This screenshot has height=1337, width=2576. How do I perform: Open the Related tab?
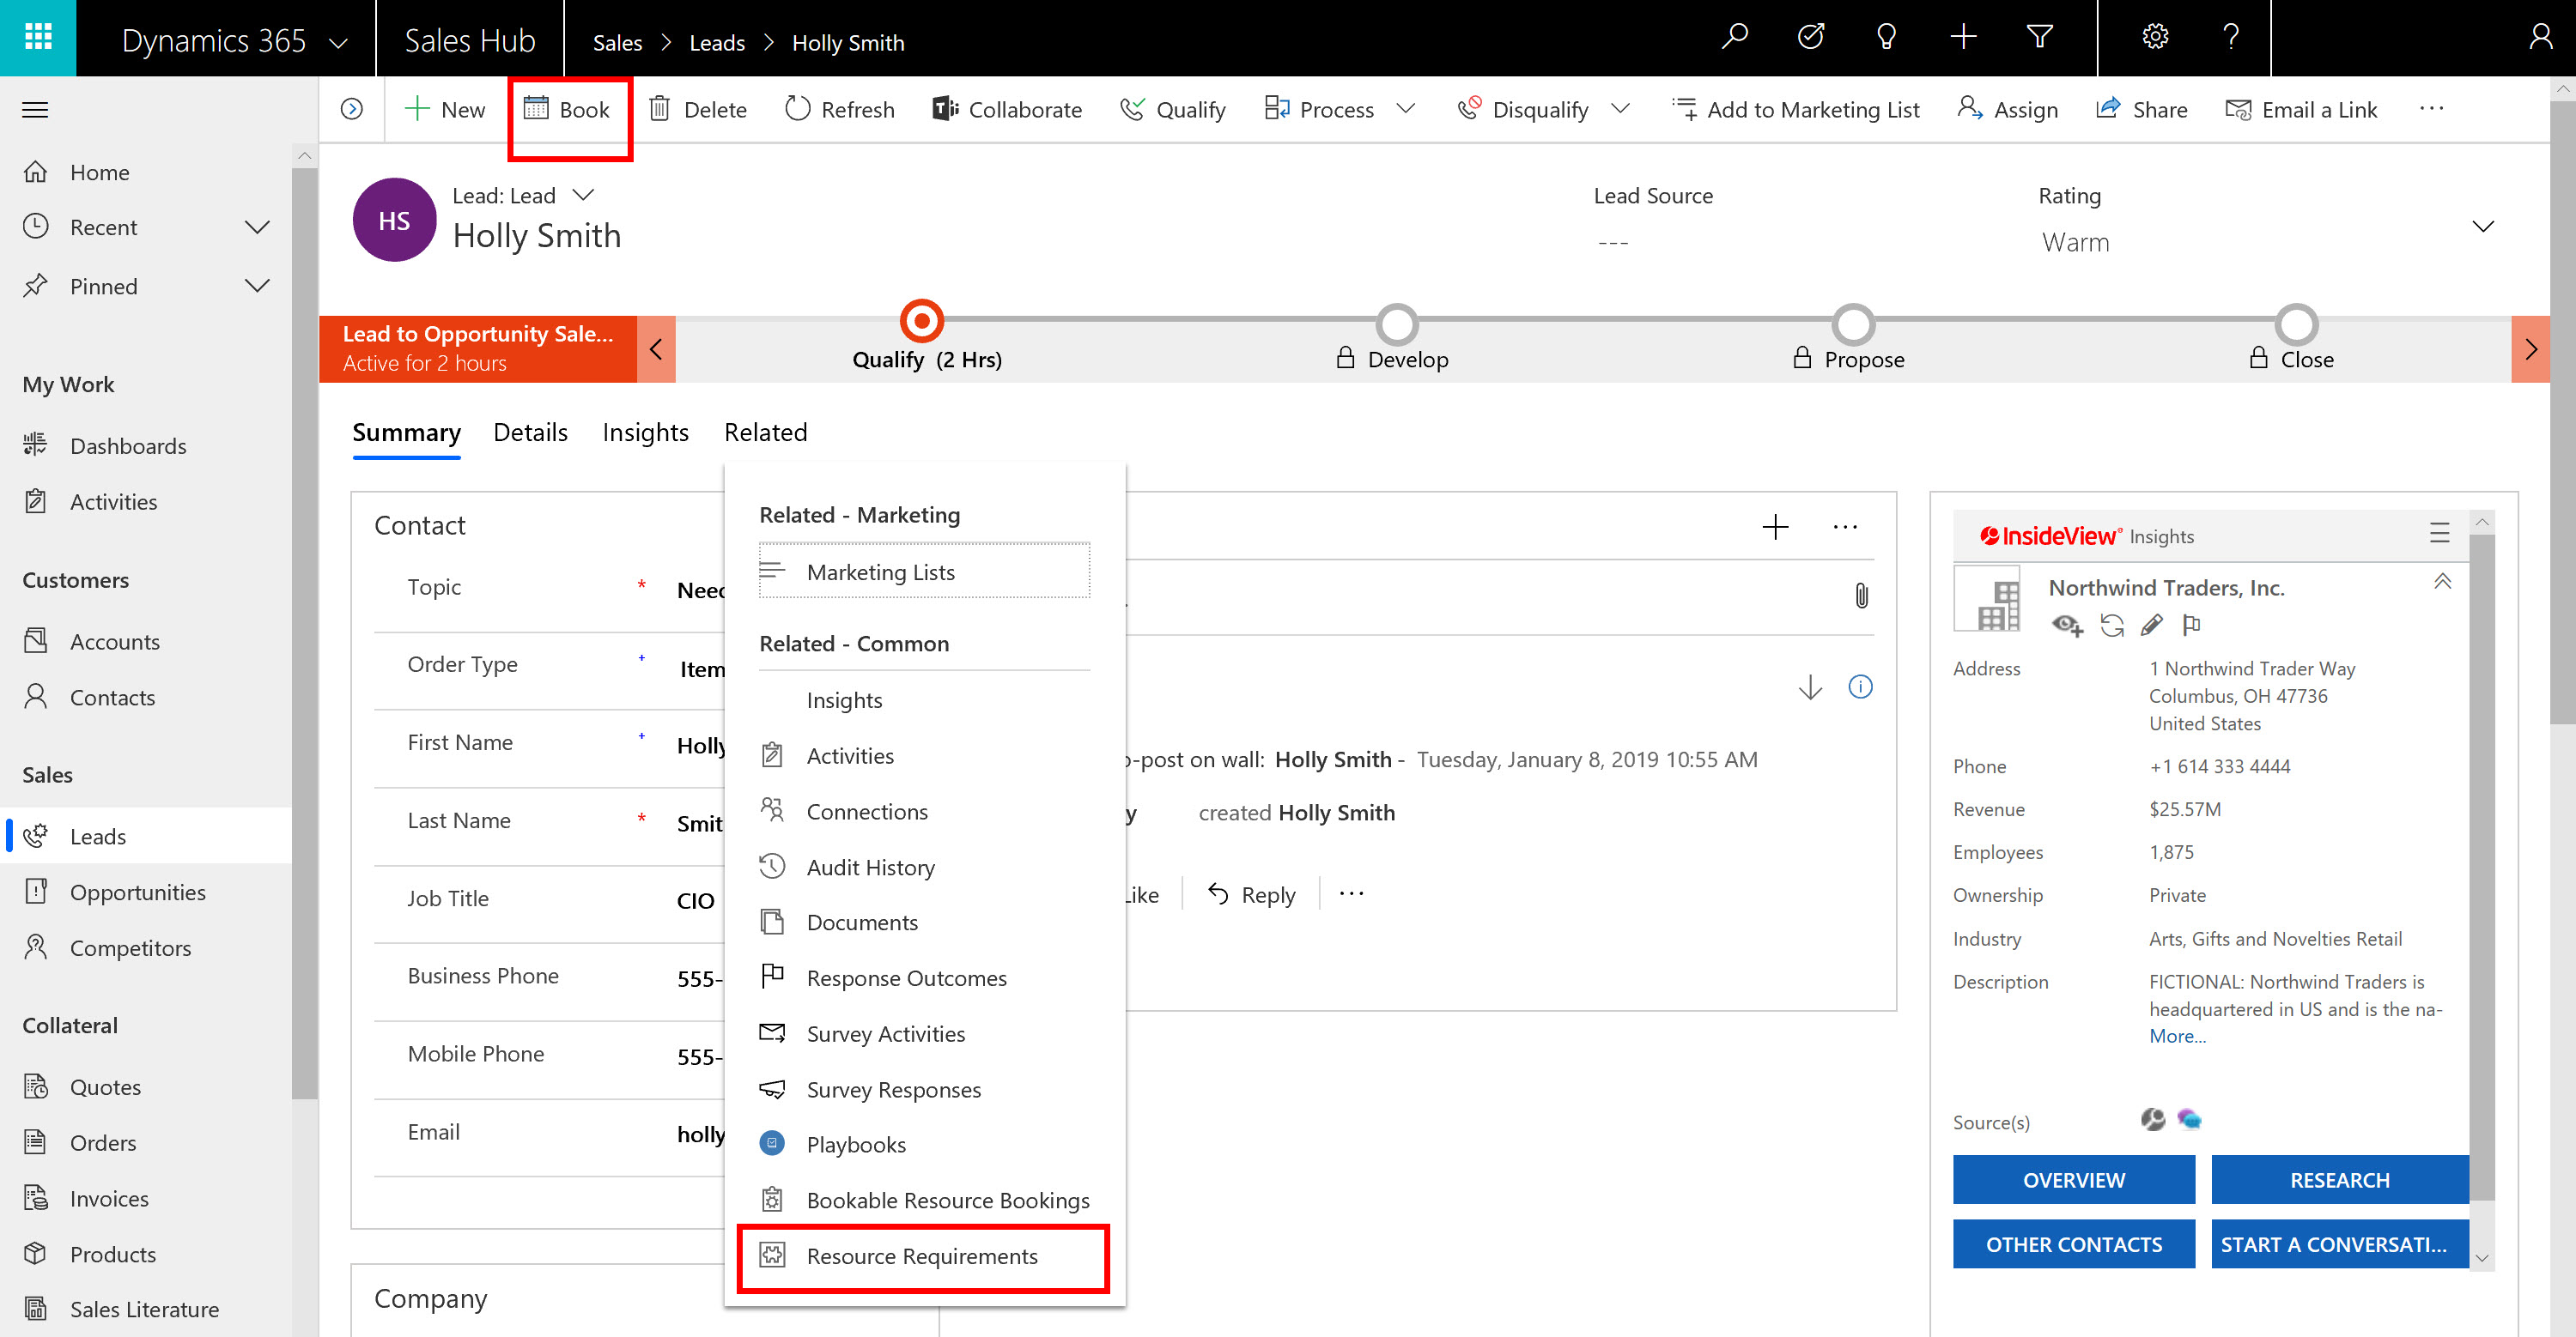[x=765, y=433]
